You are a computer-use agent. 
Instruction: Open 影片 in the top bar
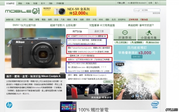click(x=43, y=3)
